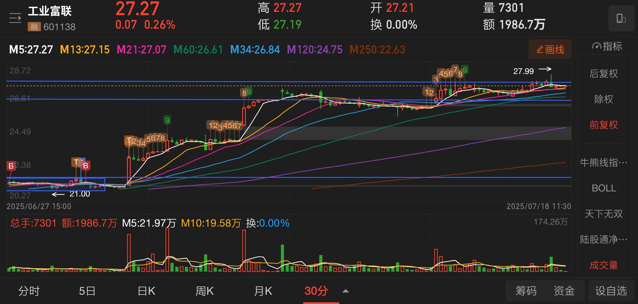
Task: Select 除权 adjustment mode
Action: point(604,99)
